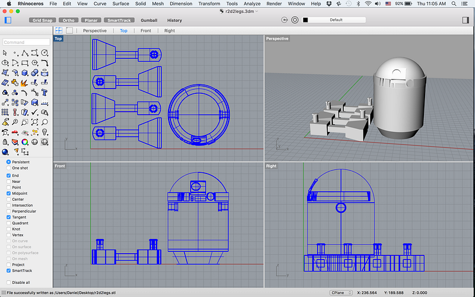
Task: Toggle the Gumball button
Action: pos(149,20)
